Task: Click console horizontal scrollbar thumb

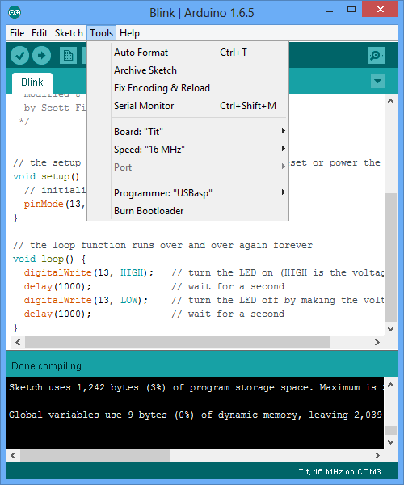Action: (x=95, y=455)
